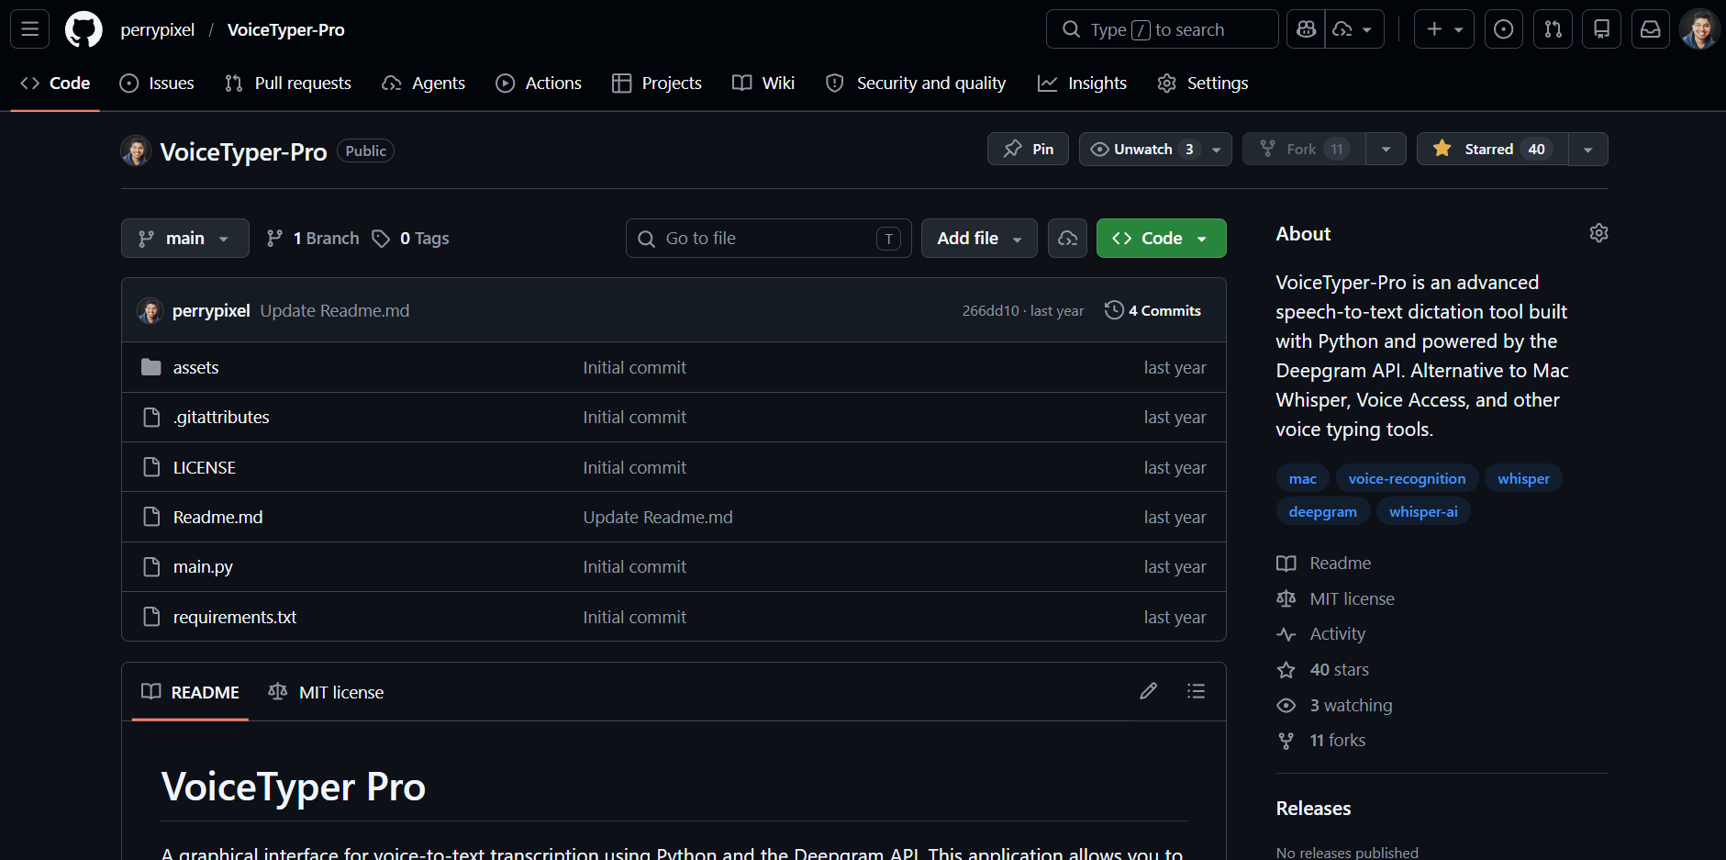
Task: Click the tag icon beside 0 Tags
Action: pyautogui.click(x=381, y=239)
